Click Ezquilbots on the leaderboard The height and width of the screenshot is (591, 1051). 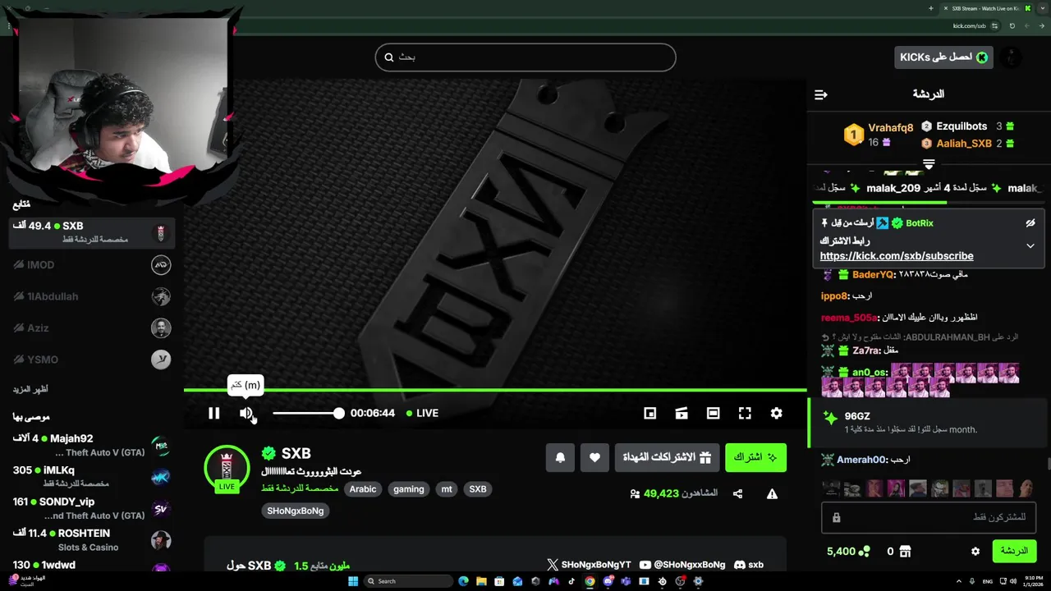point(962,126)
